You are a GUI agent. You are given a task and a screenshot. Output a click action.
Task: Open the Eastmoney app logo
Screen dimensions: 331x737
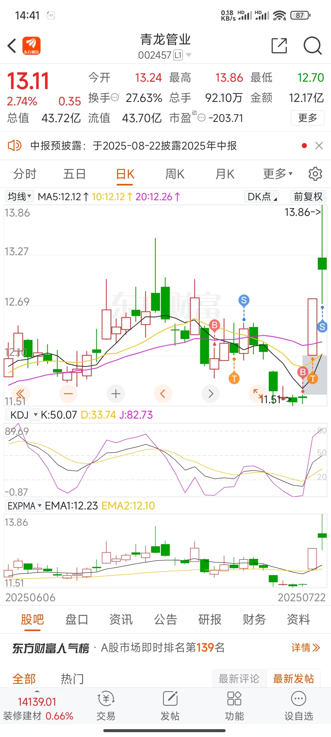31,46
